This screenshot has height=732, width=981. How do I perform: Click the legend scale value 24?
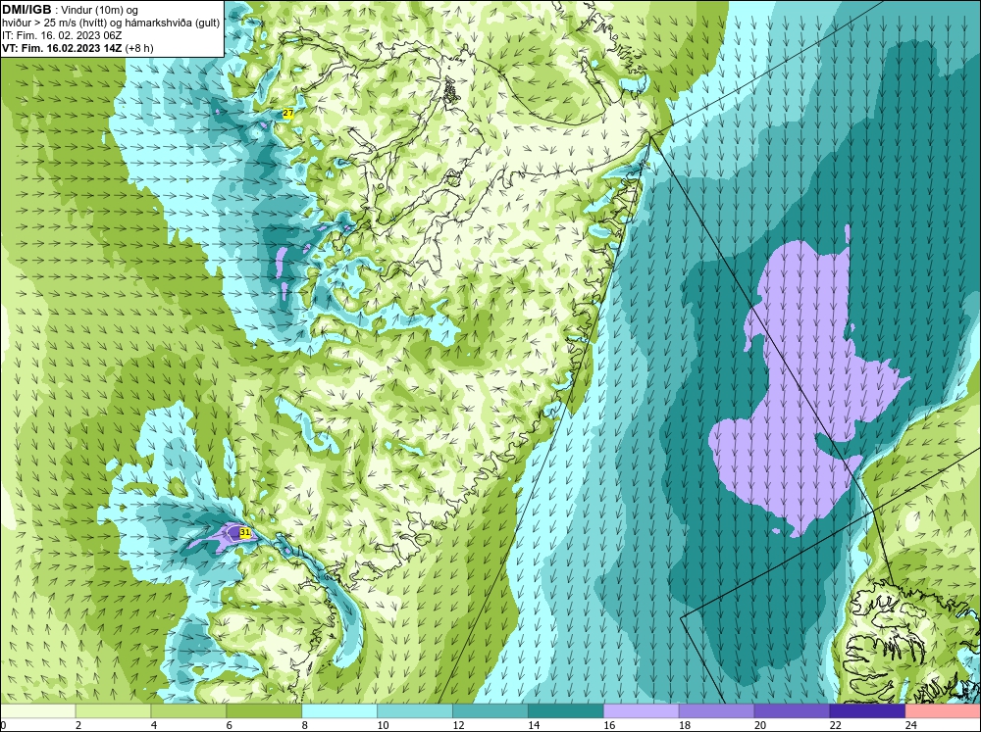coord(911,725)
